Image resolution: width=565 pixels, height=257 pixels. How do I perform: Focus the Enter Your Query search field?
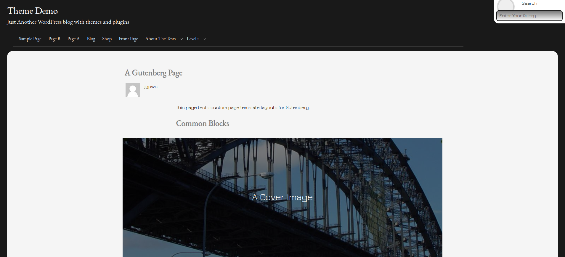coord(529,16)
